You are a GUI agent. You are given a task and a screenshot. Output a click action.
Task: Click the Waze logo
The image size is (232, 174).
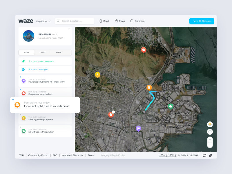click(26, 21)
